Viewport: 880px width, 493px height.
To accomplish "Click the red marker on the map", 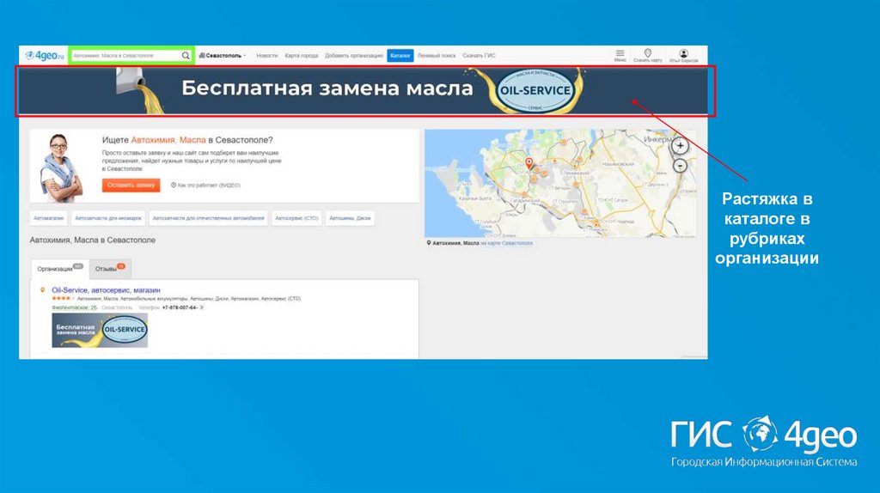I will point(529,163).
